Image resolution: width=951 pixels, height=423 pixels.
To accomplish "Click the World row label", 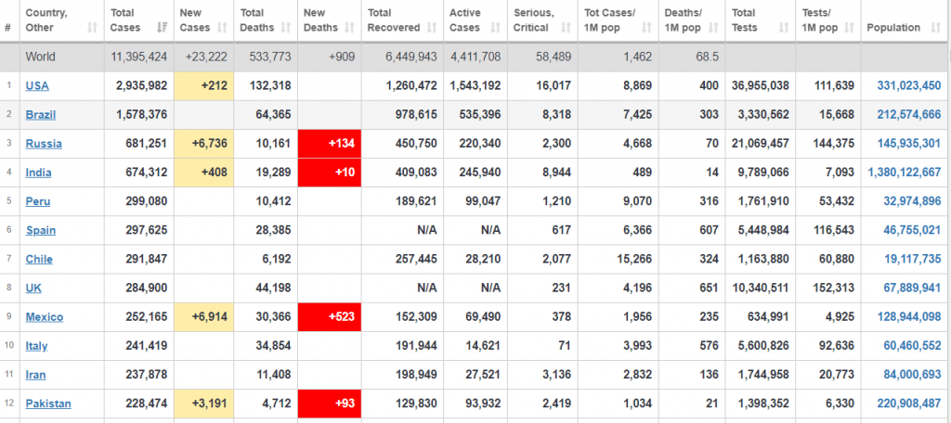I will point(40,57).
